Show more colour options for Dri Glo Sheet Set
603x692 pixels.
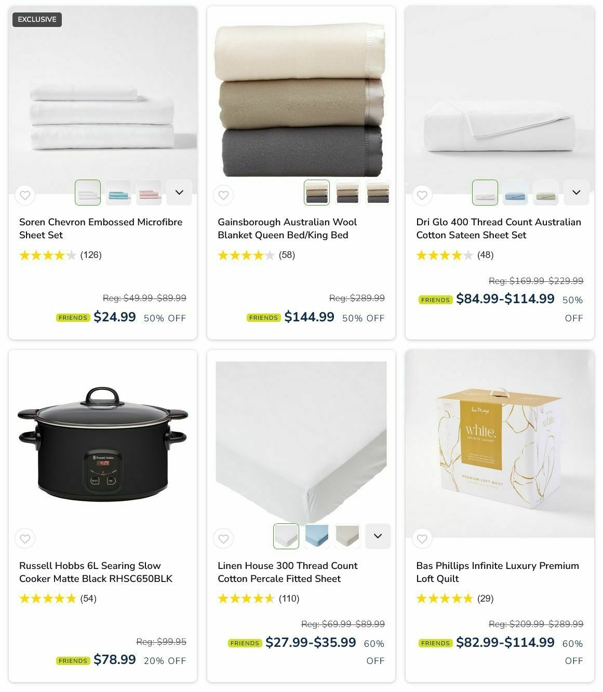(x=576, y=193)
